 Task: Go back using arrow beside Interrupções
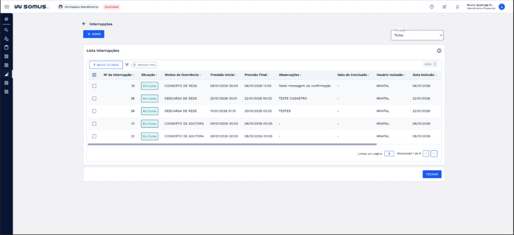[84, 24]
